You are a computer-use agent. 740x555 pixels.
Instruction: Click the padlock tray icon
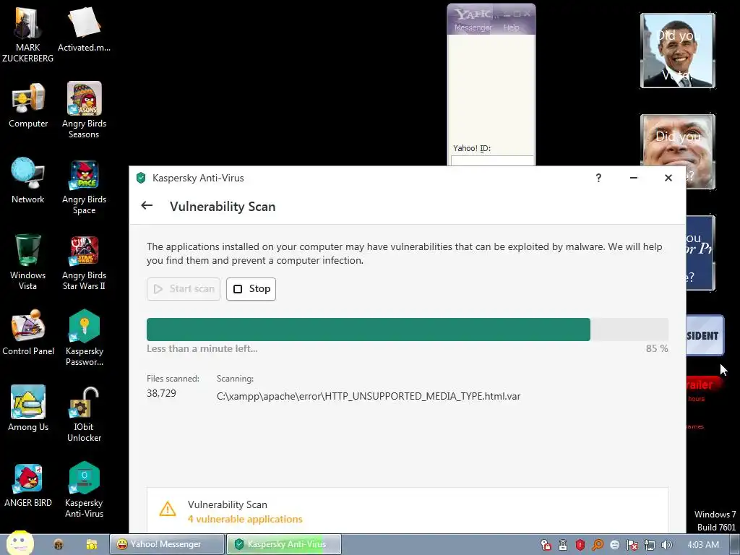tap(562, 545)
